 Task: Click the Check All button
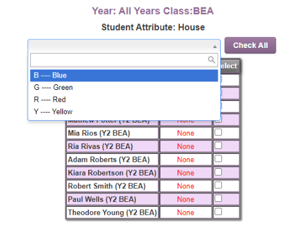[250, 46]
